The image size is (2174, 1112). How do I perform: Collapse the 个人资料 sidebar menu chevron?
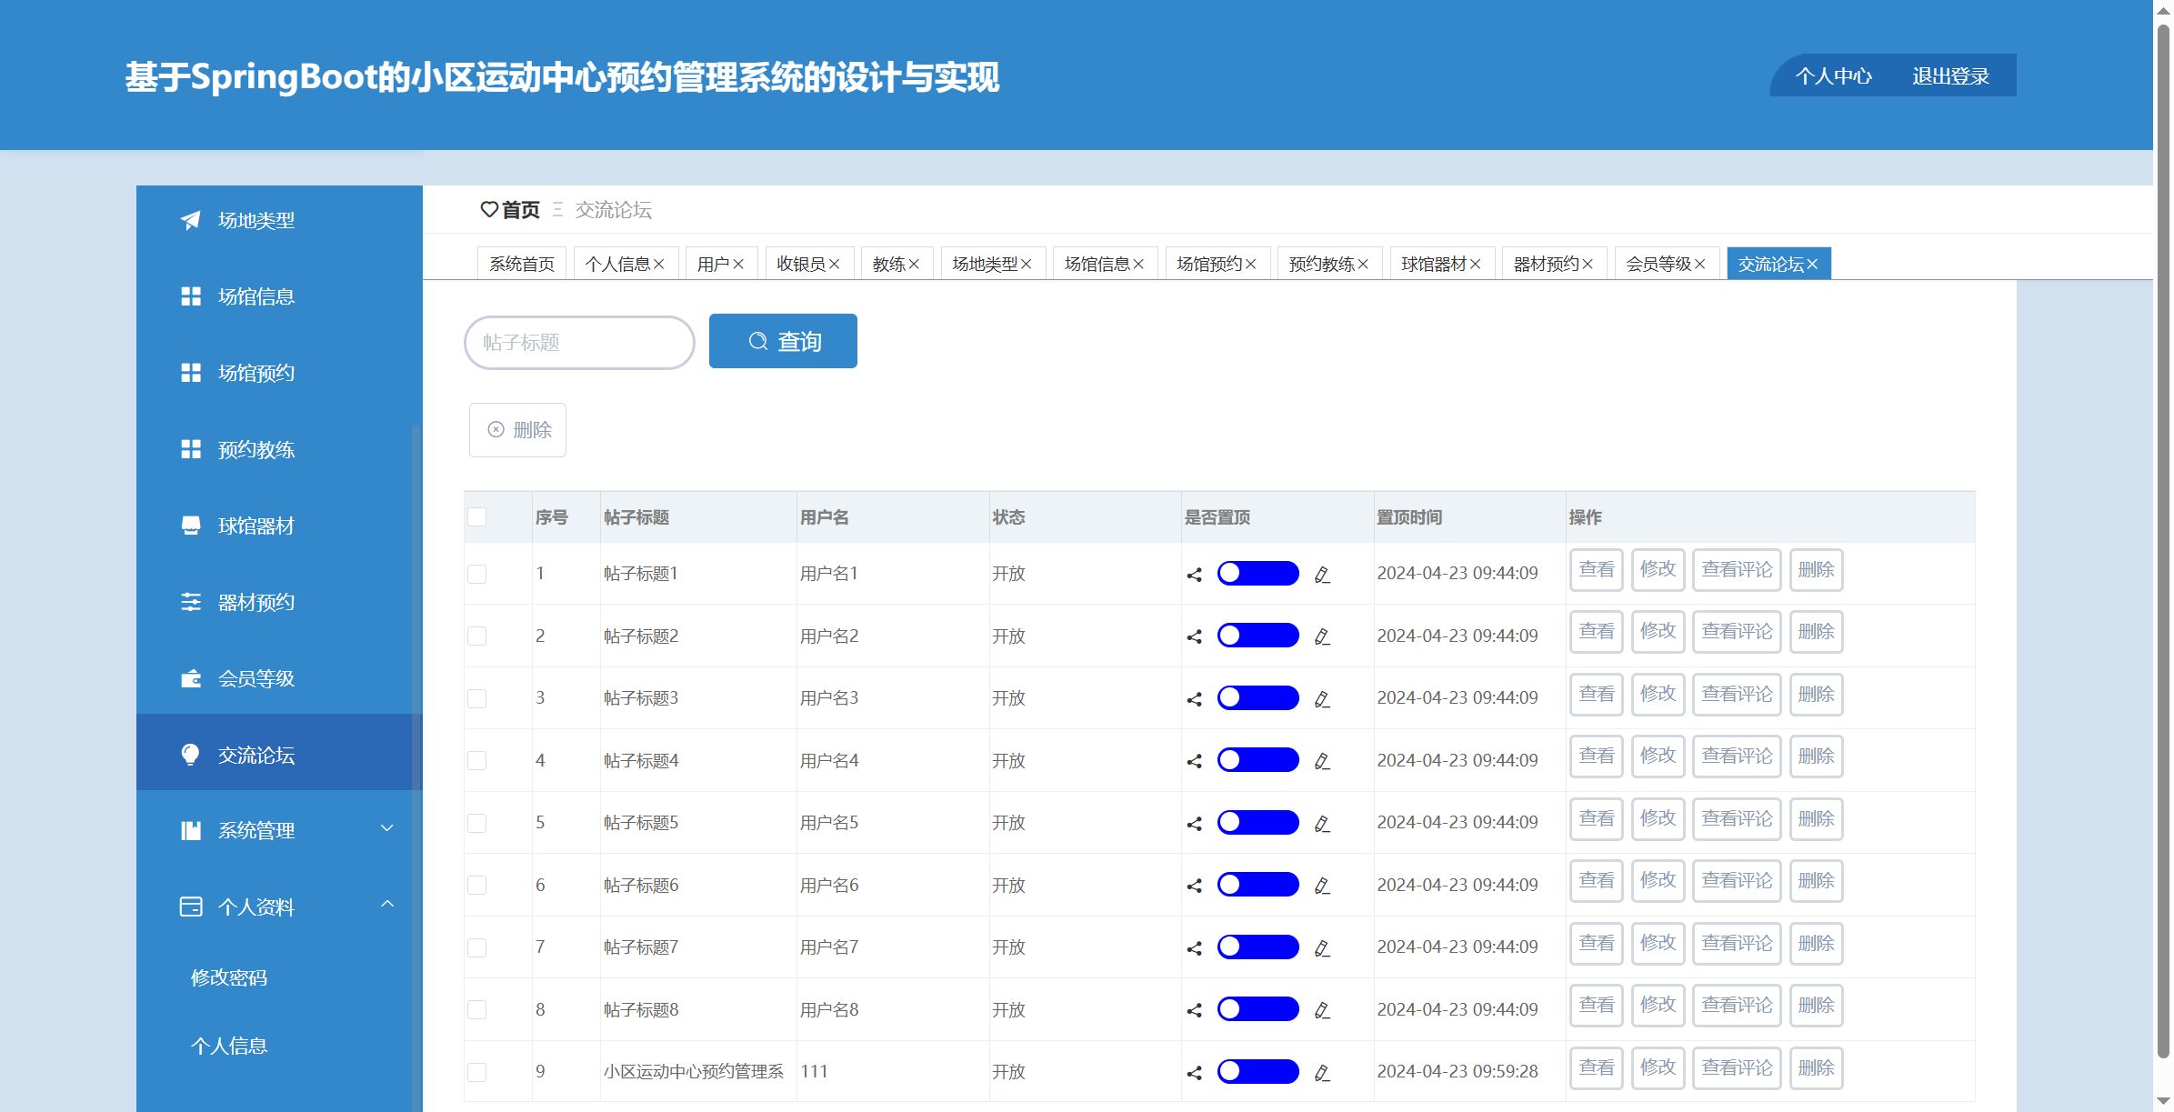coord(386,904)
